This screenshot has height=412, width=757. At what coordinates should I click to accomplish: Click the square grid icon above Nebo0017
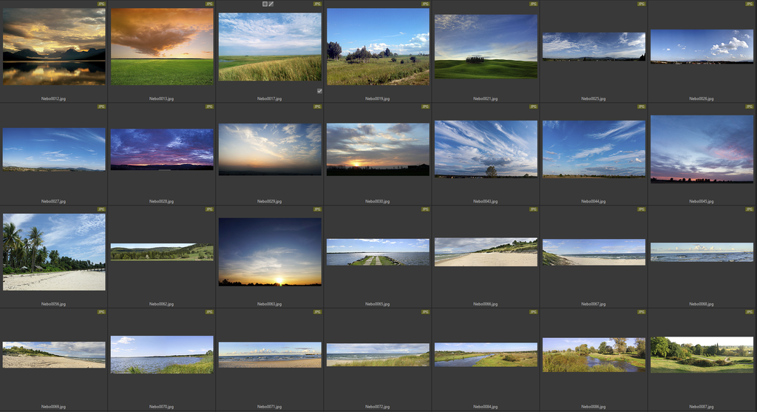pyautogui.click(x=265, y=4)
